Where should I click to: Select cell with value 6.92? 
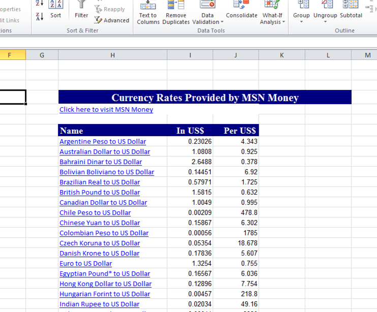click(x=236, y=172)
